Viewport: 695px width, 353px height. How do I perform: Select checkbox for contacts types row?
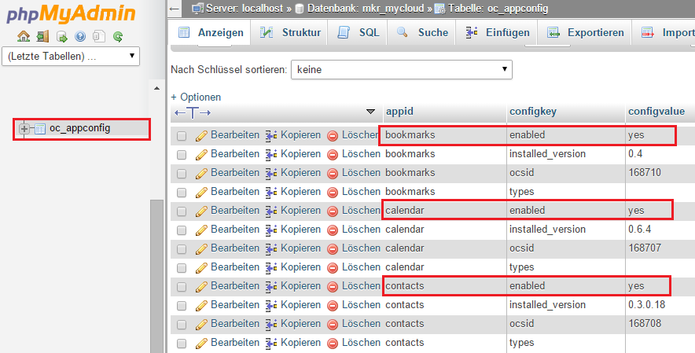tap(182, 343)
